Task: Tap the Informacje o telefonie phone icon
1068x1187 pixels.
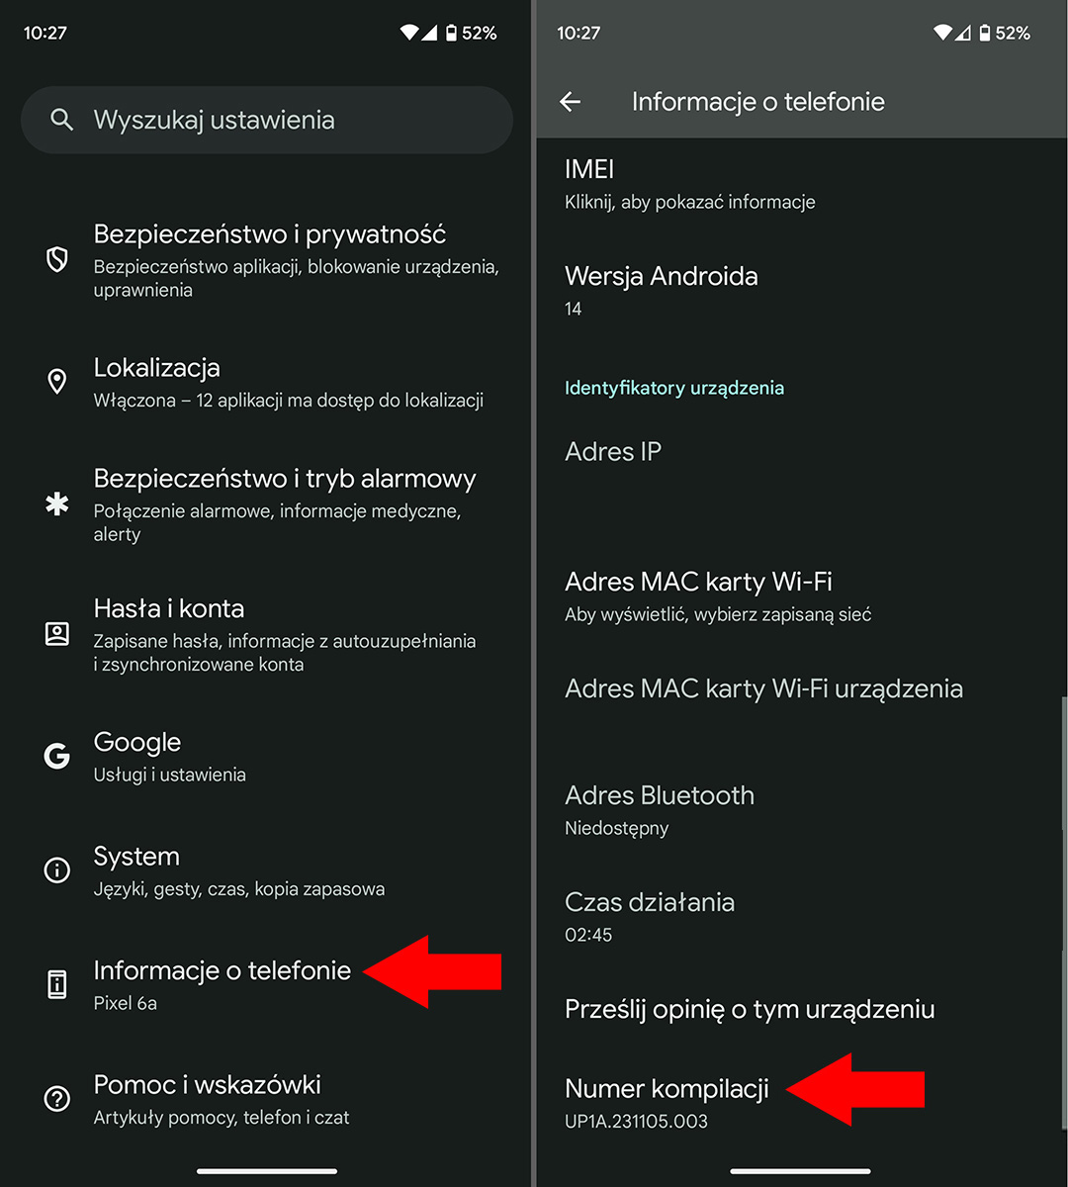Action: (56, 984)
